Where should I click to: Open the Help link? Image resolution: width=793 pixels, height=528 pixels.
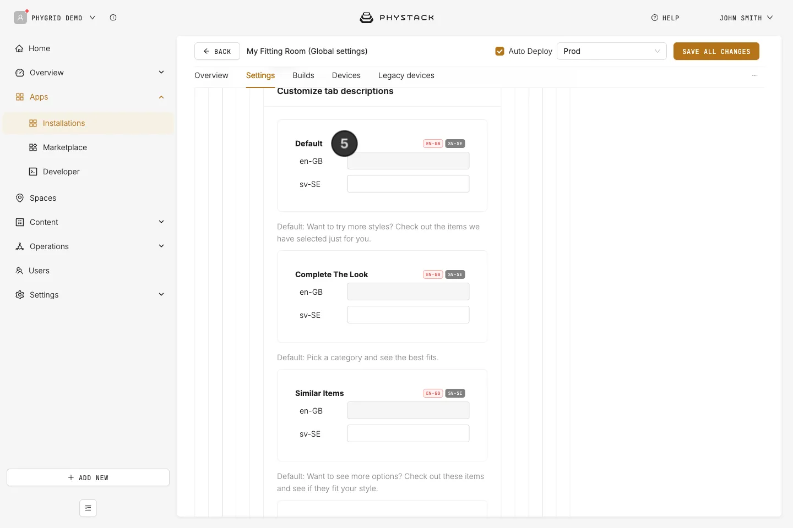665,18
